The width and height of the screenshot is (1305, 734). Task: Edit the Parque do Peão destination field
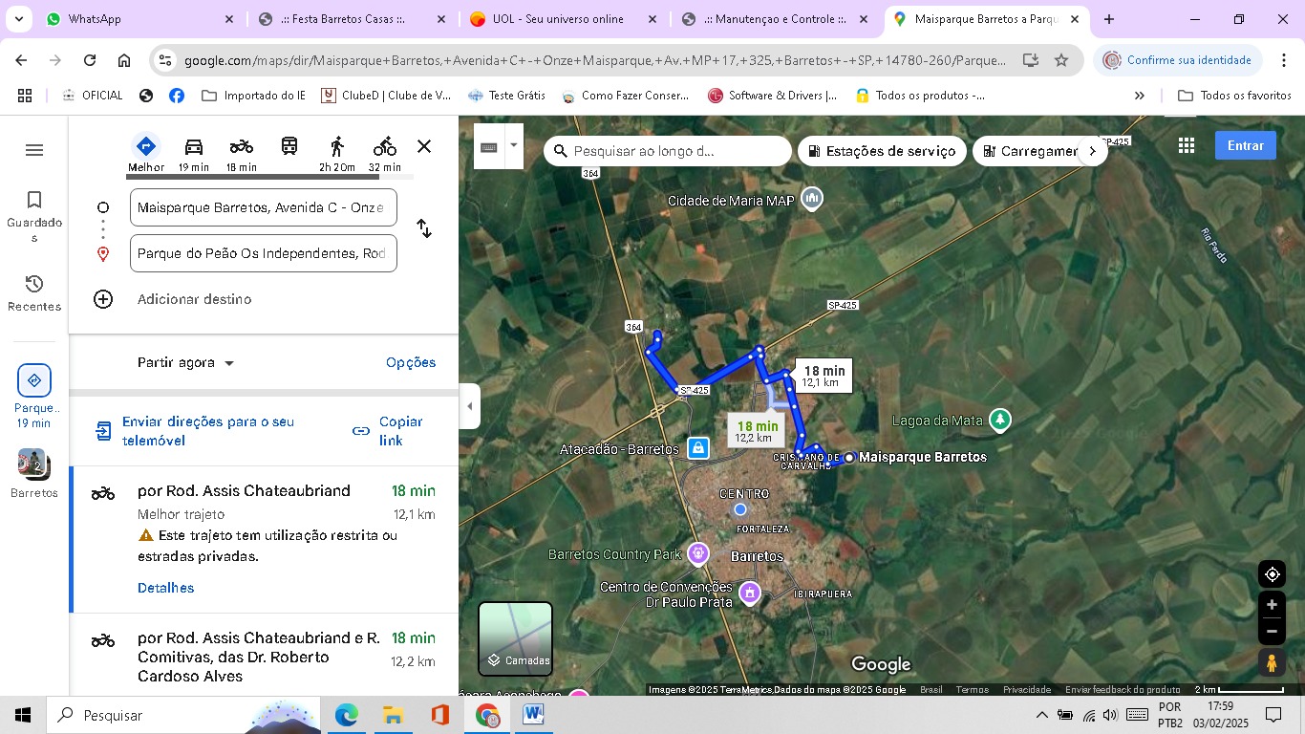tap(264, 253)
